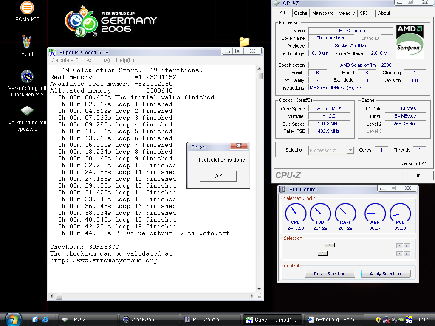Image resolution: width=435 pixels, height=326 pixels.
Task: Click OK button in CPU-Z window
Action: [418, 175]
